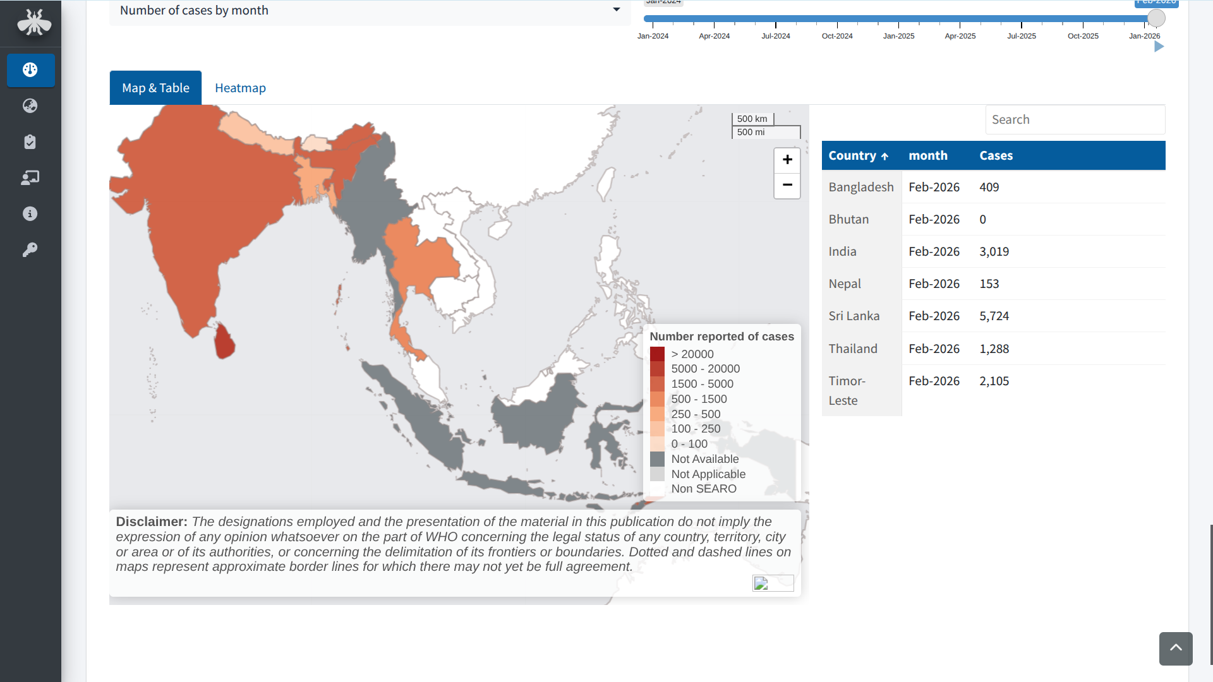Zoom out on the map
This screenshot has width=1213, height=682.
[787, 185]
